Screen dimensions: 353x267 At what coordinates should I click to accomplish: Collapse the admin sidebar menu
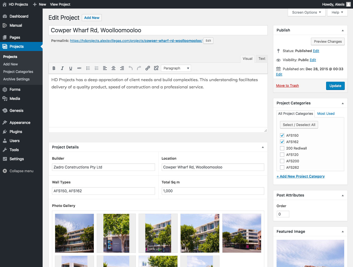click(x=21, y=171)
